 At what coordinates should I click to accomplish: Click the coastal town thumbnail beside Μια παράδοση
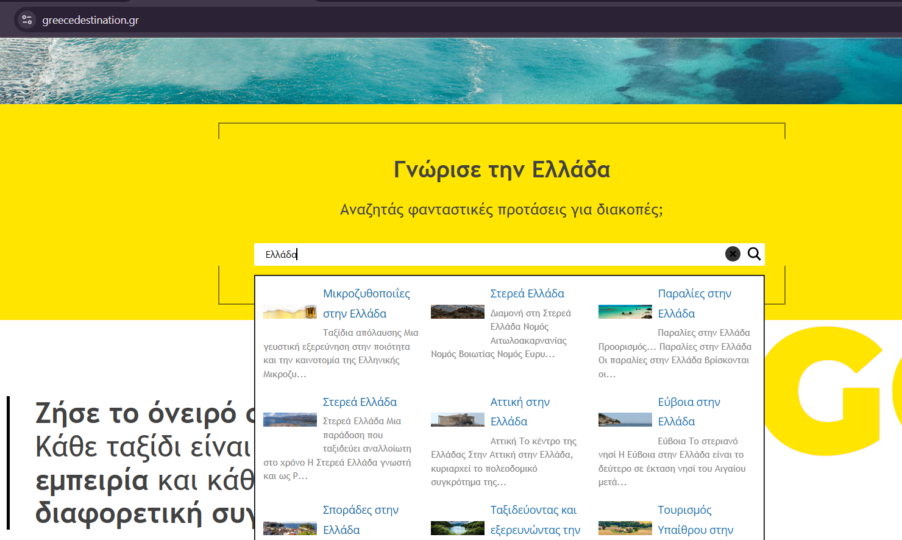click(x=290, y=419)
